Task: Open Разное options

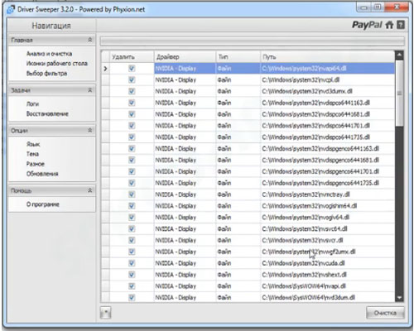Action: click(x=36, y=164)
